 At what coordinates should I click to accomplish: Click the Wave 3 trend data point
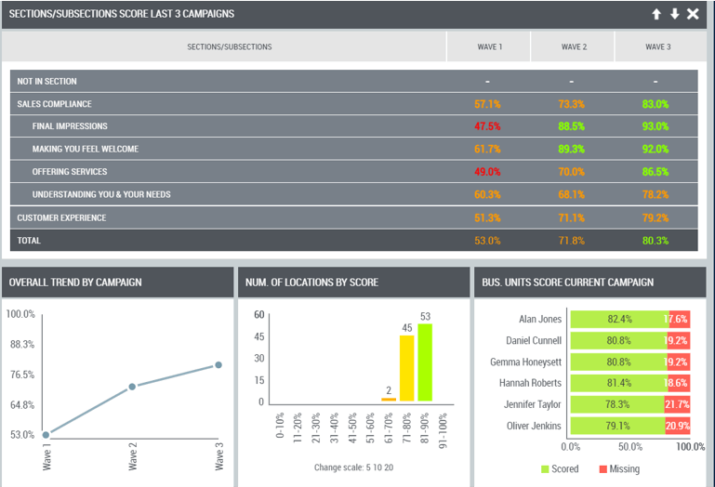[x=218, y=365]
